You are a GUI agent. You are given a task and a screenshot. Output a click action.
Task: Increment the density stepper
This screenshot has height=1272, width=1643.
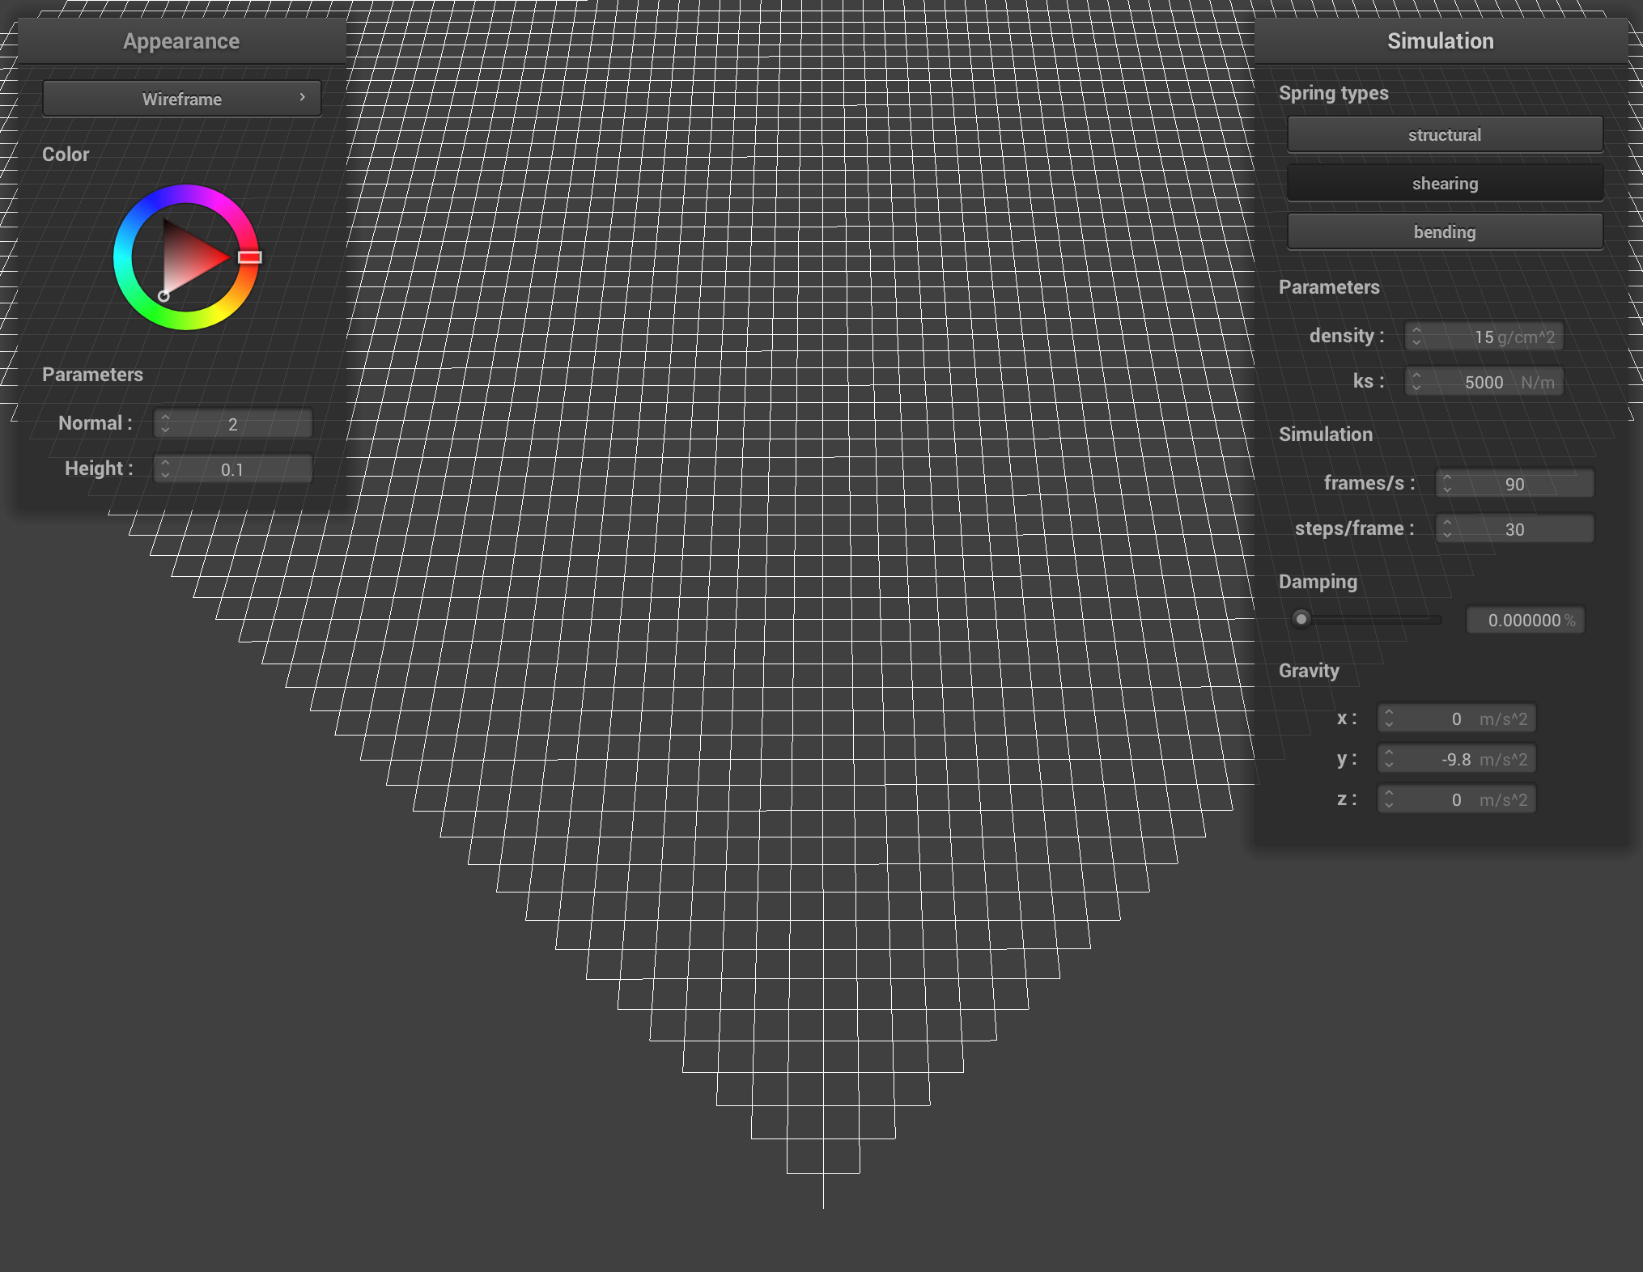click(1418, 331)
